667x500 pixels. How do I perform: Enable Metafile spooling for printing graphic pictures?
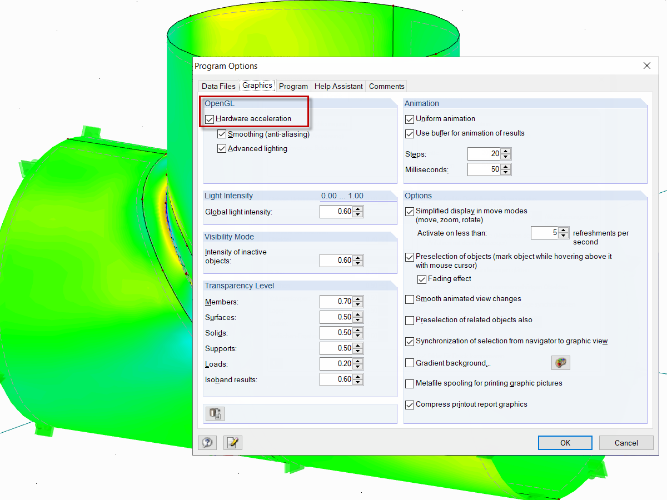(x=410, y=383)
